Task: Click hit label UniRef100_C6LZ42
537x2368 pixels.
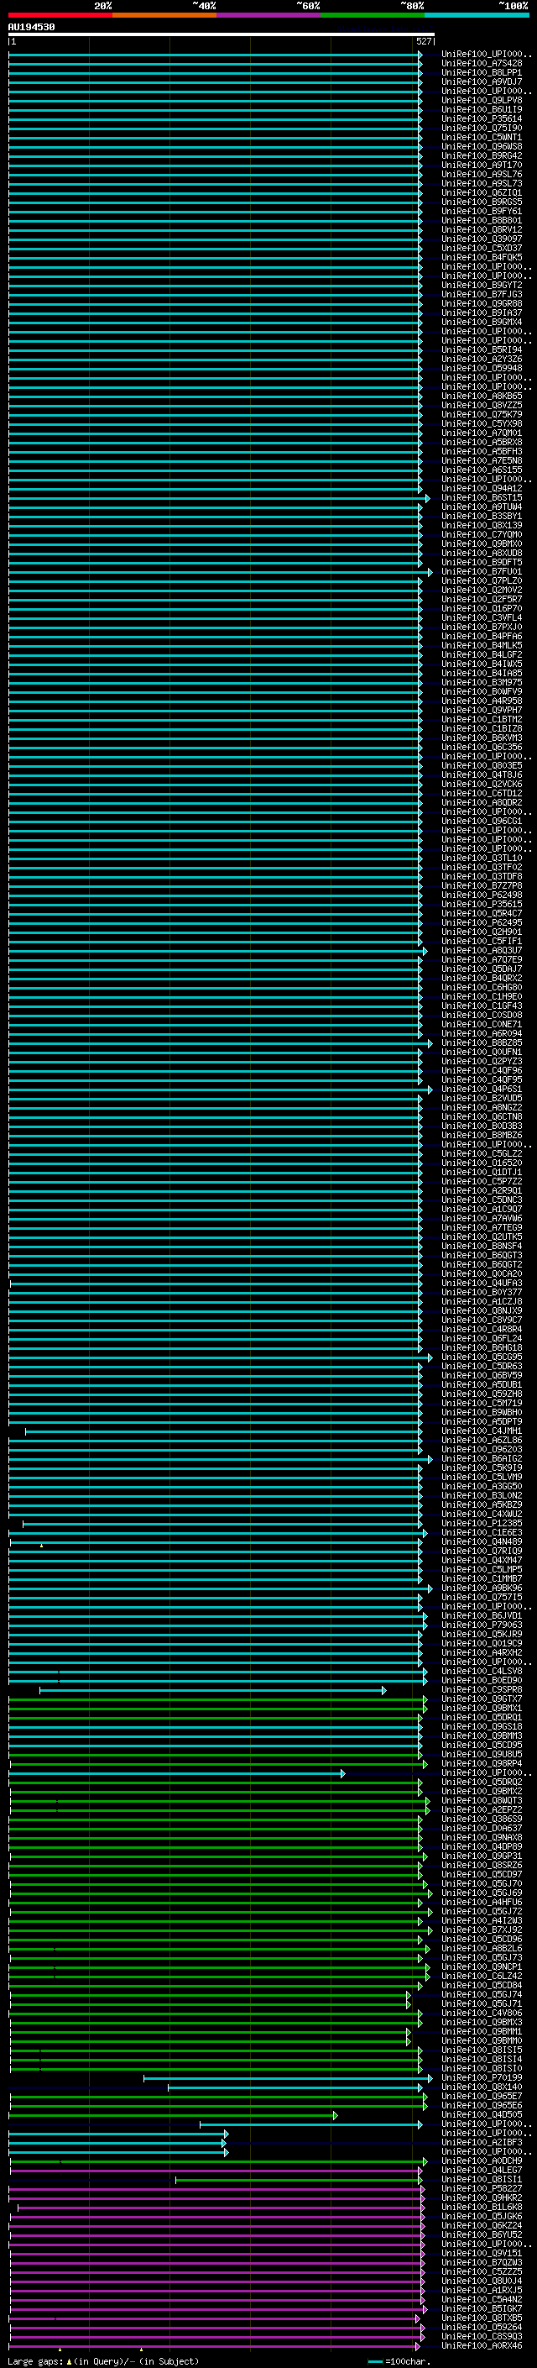Action: [482, 1976]
